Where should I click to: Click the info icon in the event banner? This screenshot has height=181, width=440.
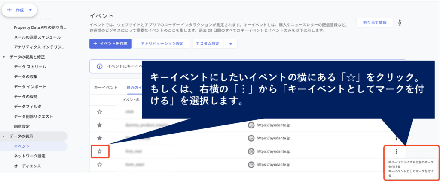click(x=99, y=66)
